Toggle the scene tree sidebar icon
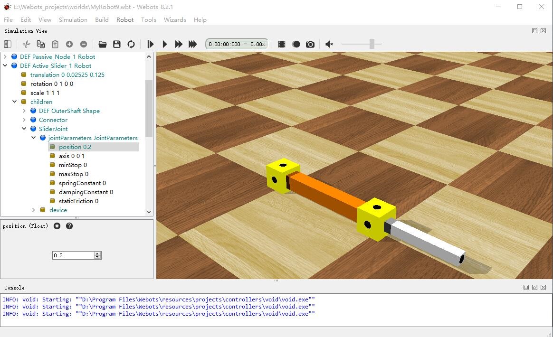This screenshot has height=337, width=553. [8, 44]
